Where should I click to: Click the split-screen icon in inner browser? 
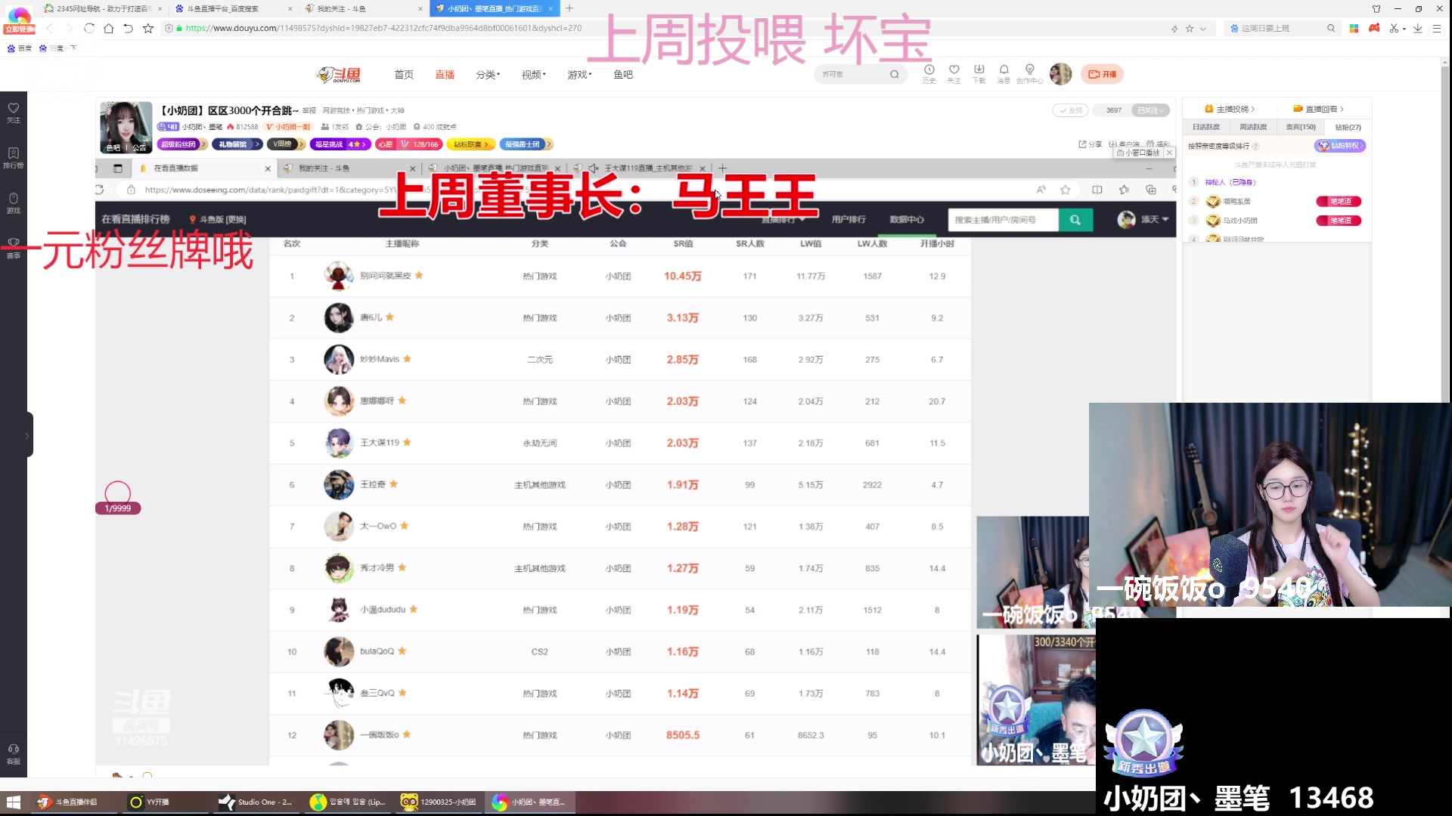click(x=1097, y=190)
